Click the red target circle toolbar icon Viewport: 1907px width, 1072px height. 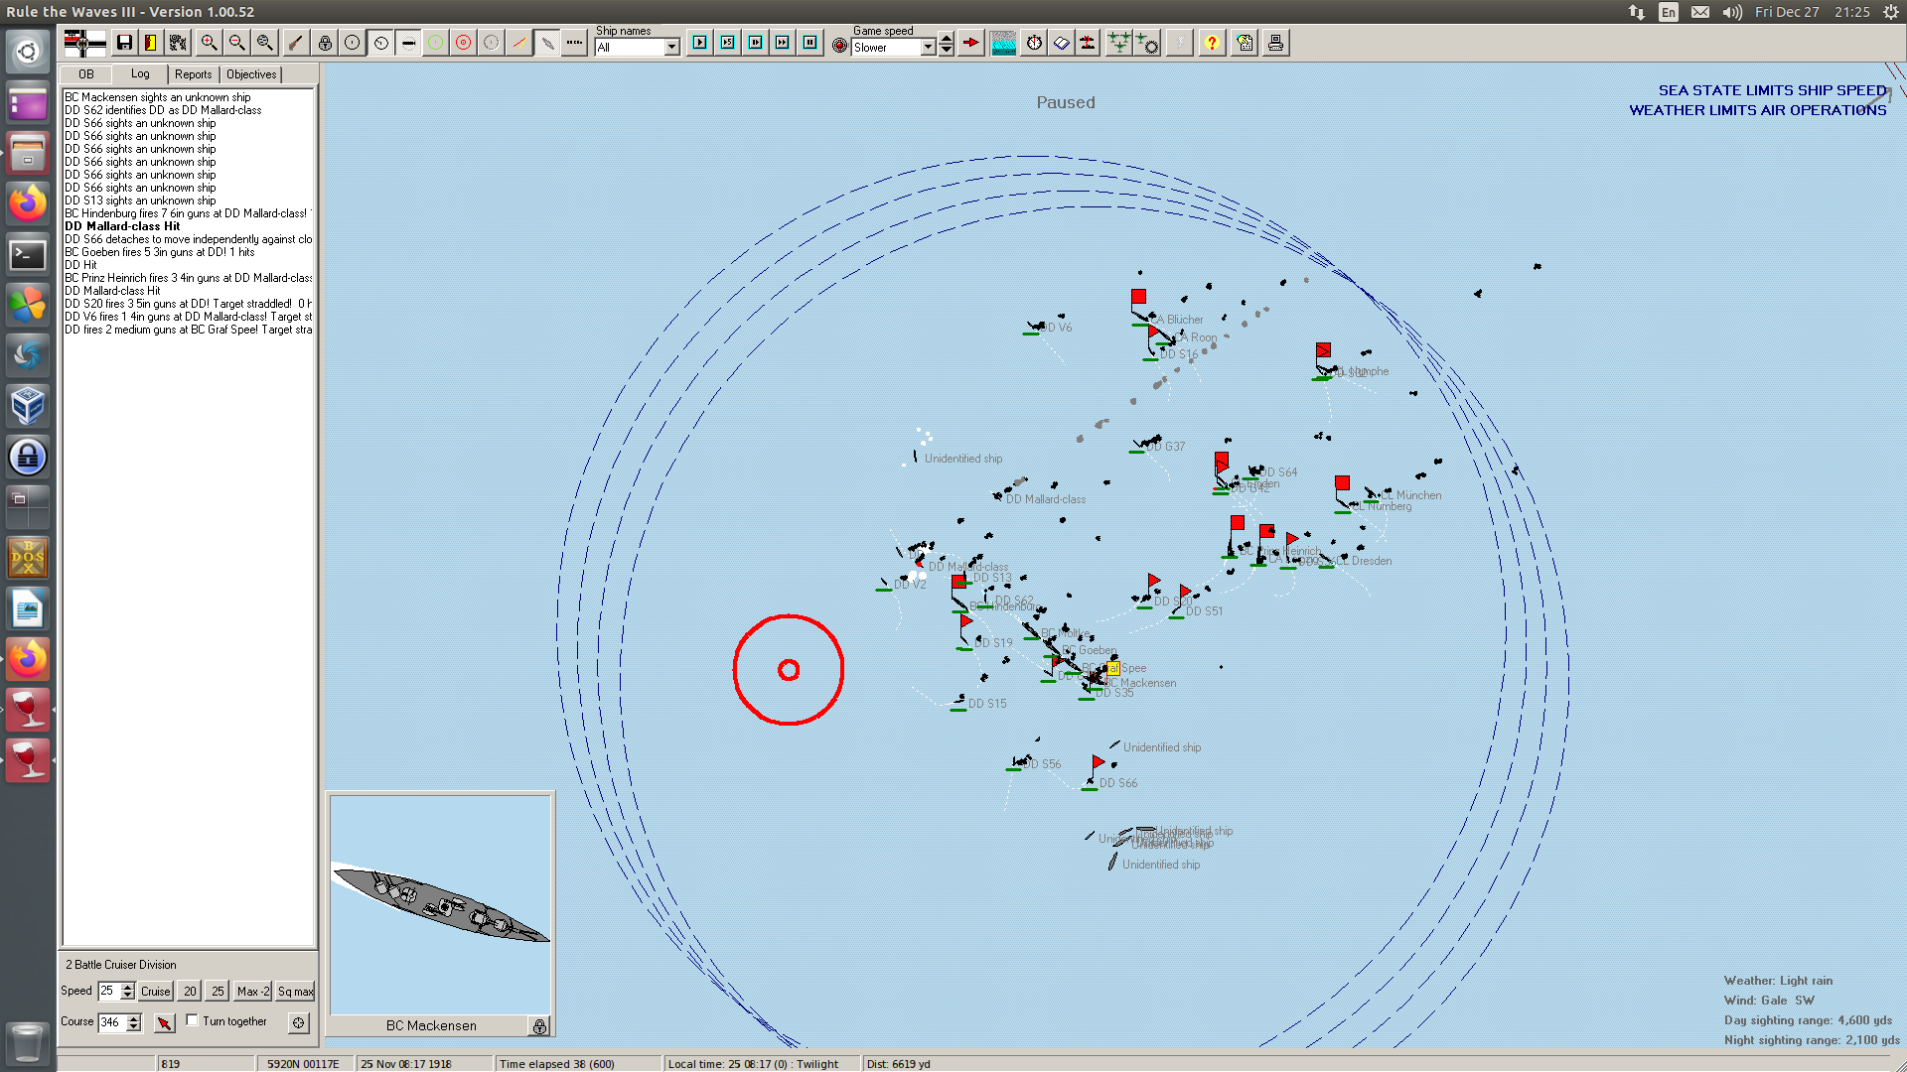463,43
